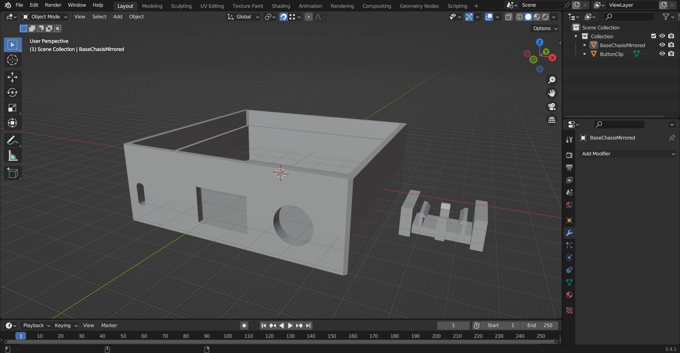Switch to rendered viewport shading
This screenshot has height=353, width=680.
click(x=545, y=17)
